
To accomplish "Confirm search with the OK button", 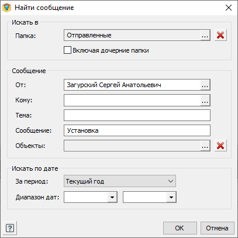I will [180, 228].
